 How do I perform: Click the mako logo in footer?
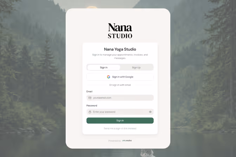tap(127, 141)
